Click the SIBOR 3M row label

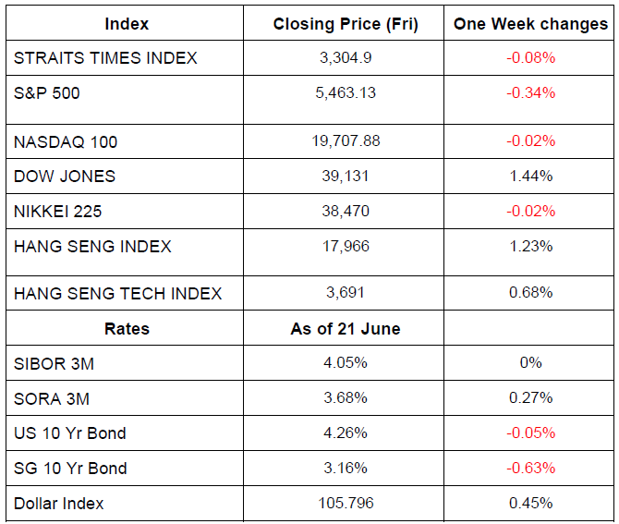pyautogui.click(x=54, y=364)
